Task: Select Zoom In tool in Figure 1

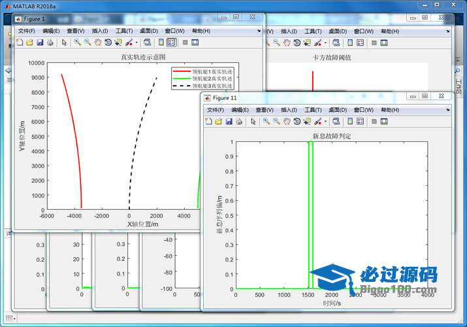Action: [77, 43]
